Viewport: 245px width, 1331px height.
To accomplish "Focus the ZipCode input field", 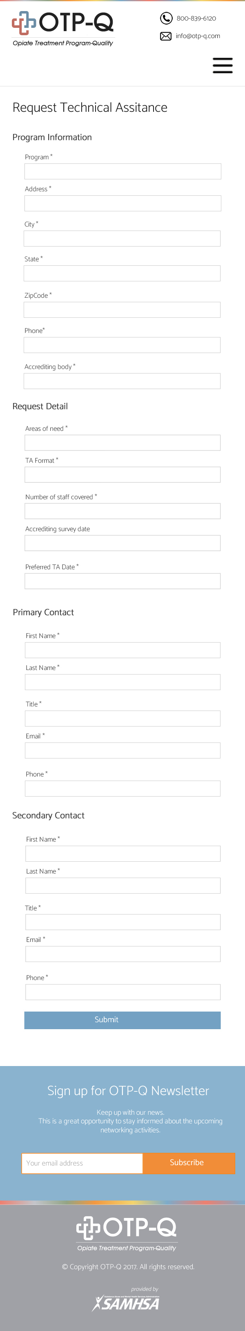I will [122, 310].
